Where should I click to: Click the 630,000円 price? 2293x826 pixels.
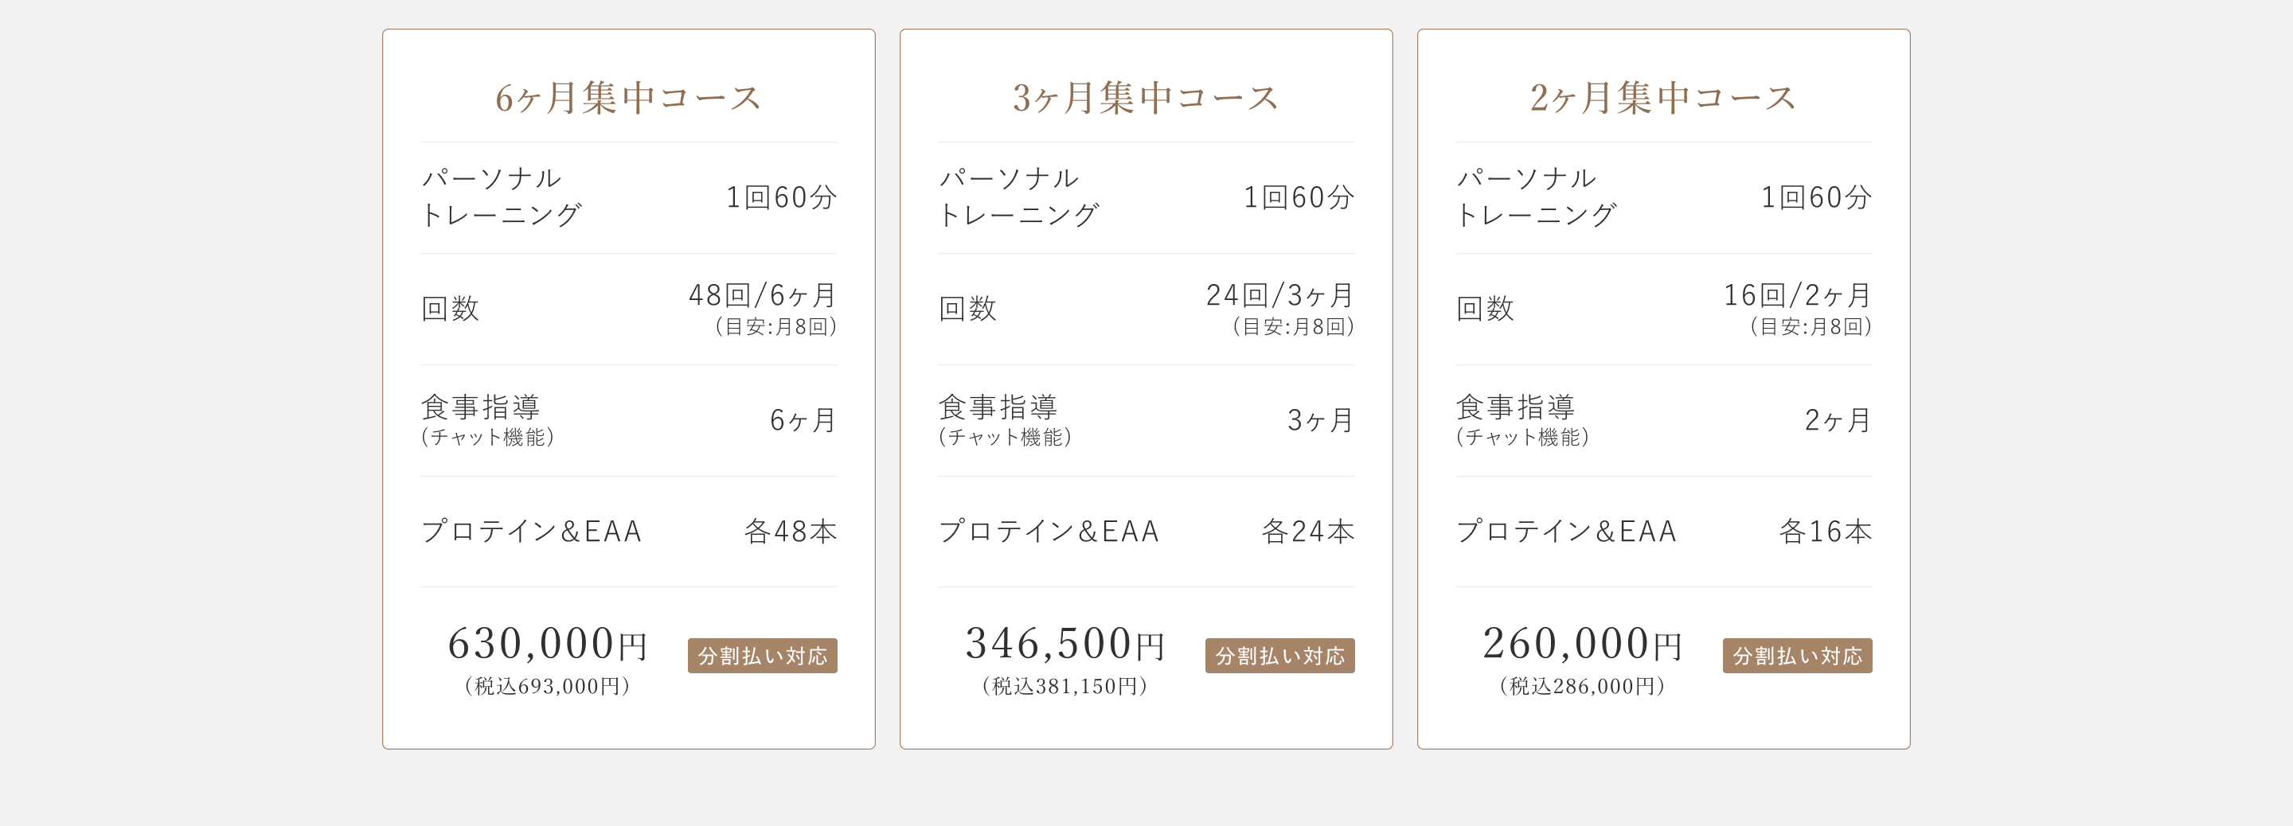548,644
